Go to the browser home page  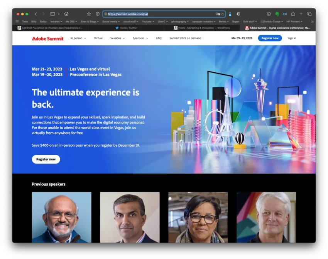pyautogui.click(x=66, y=14)
